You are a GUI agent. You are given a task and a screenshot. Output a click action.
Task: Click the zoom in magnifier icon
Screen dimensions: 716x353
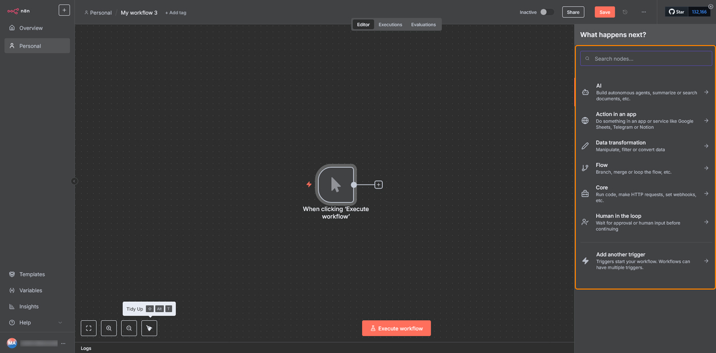109,328
